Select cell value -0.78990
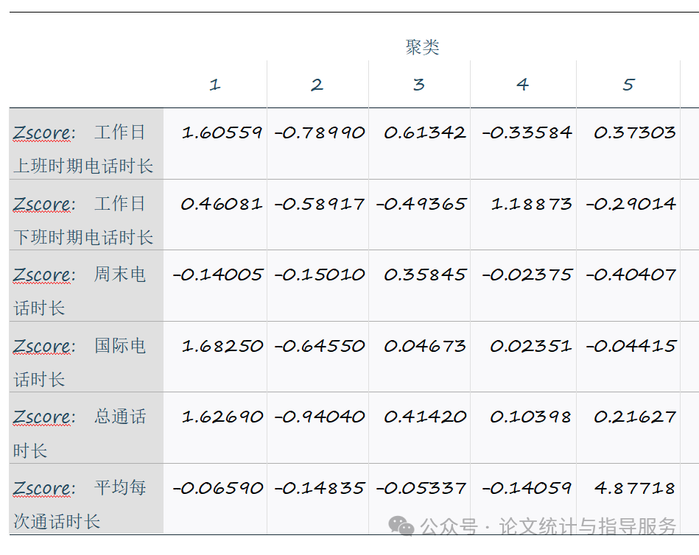Screen dimensions: 699x555 click(320, 132)
